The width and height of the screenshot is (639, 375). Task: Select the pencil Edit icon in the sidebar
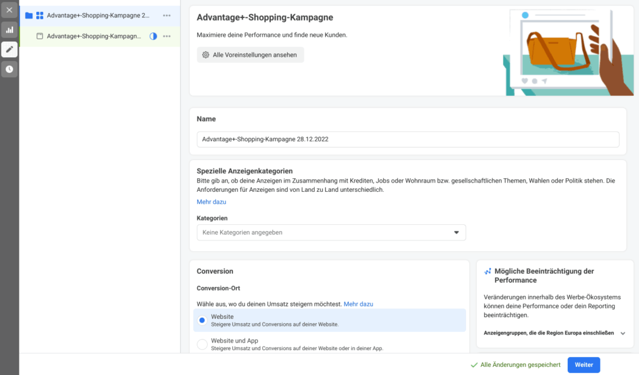(x=9, y=49)
